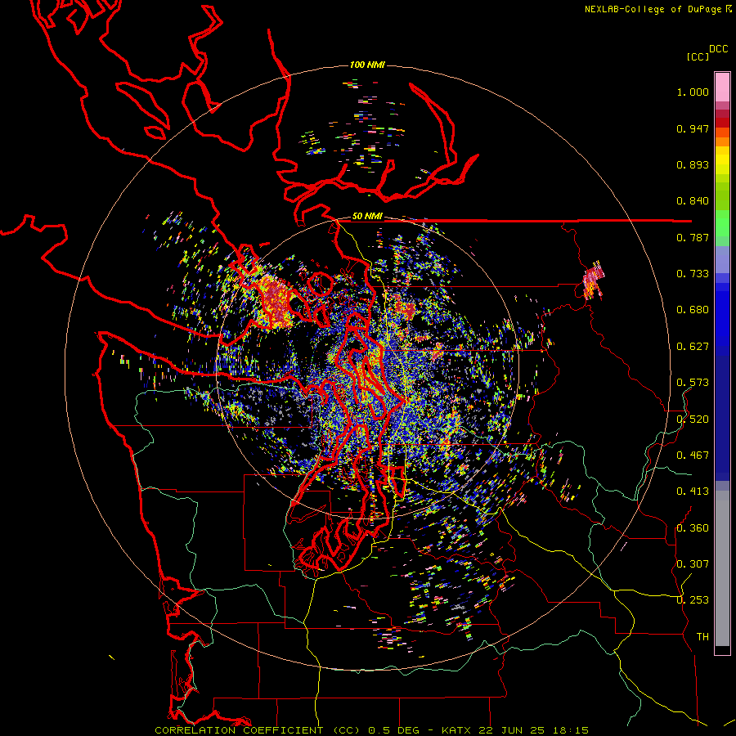736x736 pixels.
Task: Click the TH threshold label
Action: pyautogui.click(x=702, y=637)
